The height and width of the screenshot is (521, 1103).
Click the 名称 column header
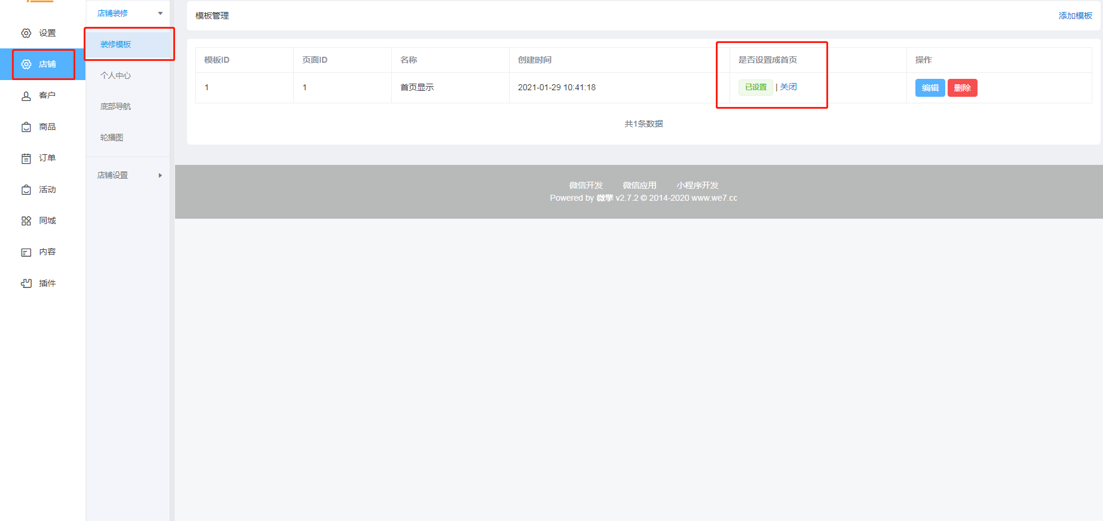[x=409, y=60]
